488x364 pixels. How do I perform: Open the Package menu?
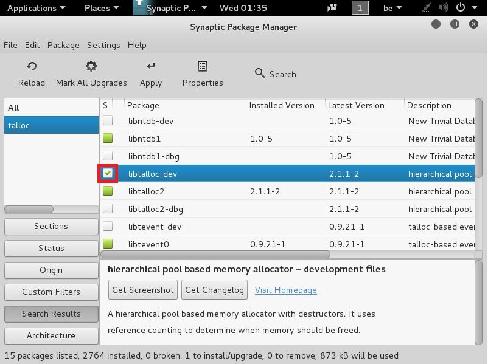tap(63, 45)
